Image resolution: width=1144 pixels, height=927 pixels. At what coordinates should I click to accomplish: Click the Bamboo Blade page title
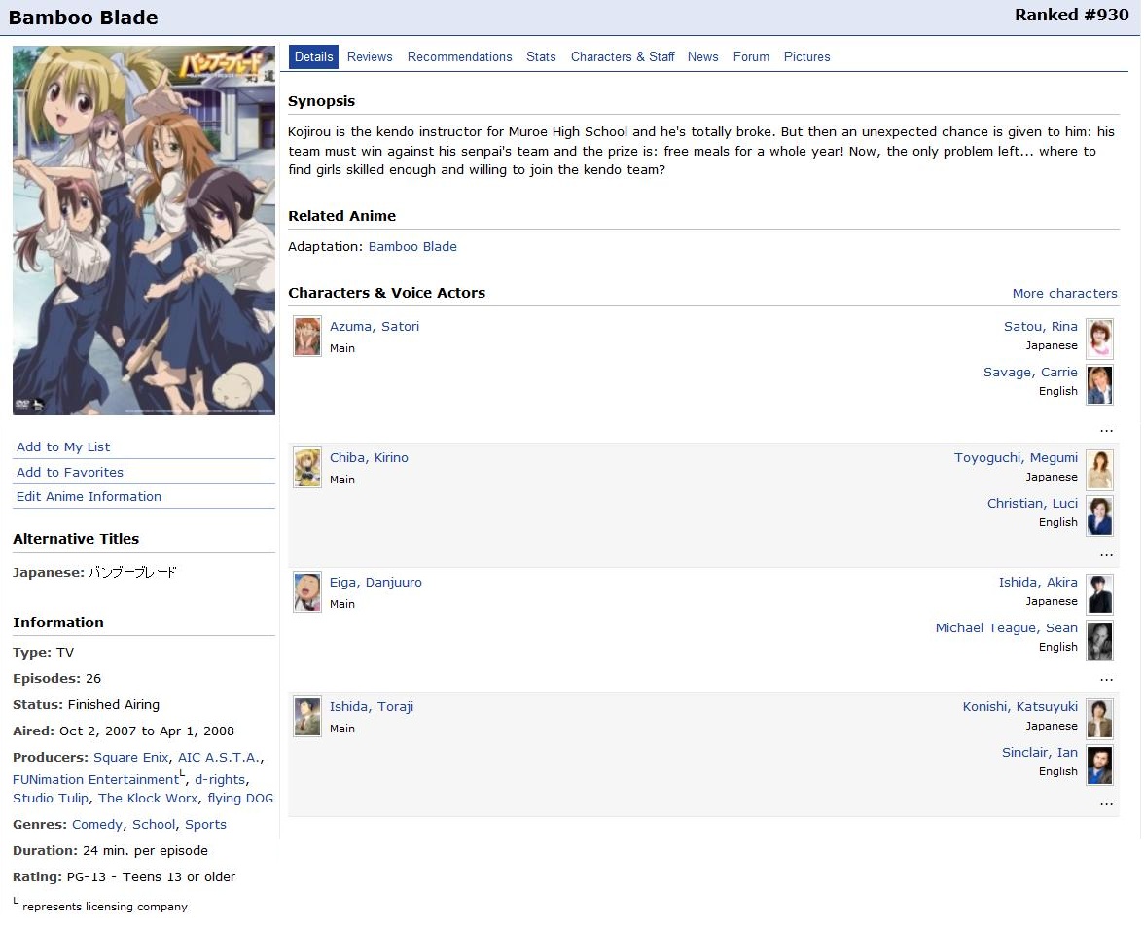click(84, 18)
